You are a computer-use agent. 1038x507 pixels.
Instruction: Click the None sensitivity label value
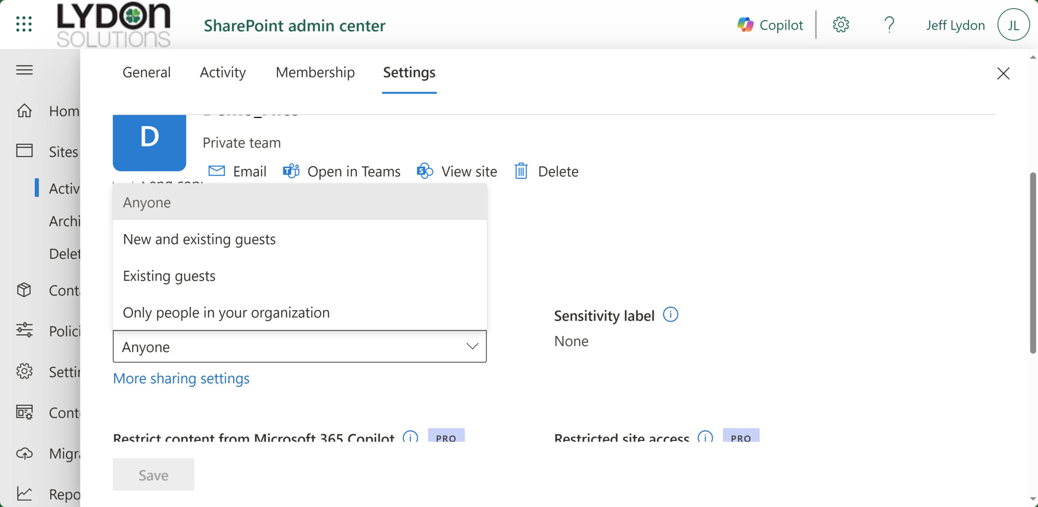tap(571, 341)
